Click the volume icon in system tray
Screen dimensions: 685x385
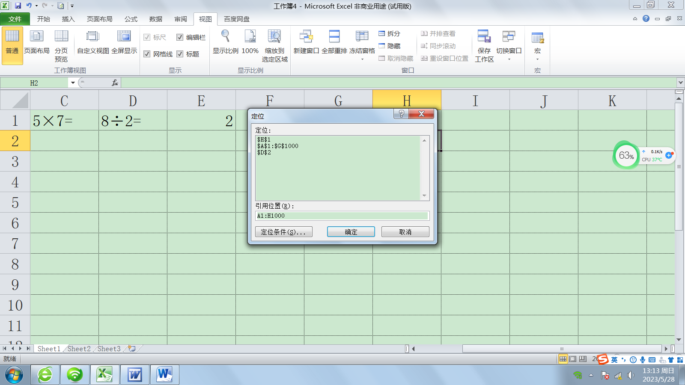(630, 375)
